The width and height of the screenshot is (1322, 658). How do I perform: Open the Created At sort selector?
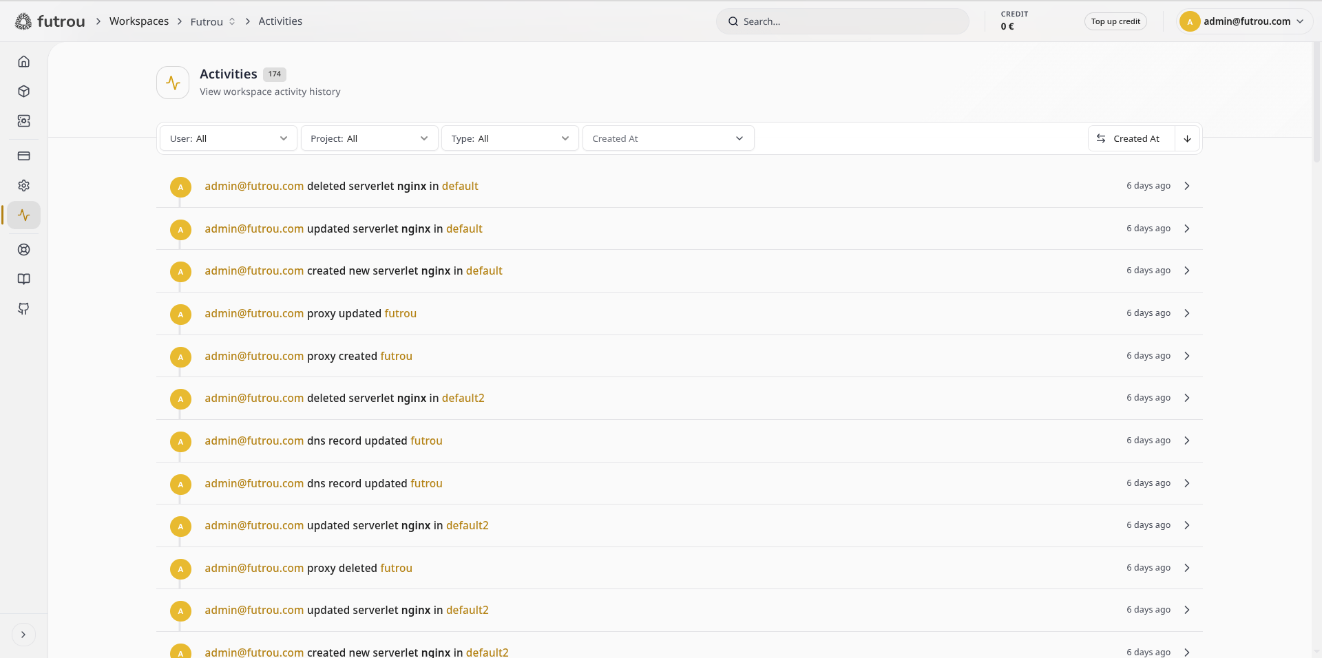1131,138
